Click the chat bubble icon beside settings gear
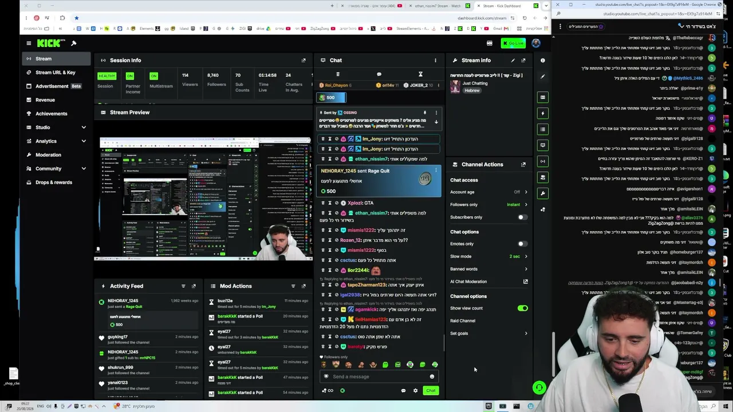This screenshot has height=412, width=733. coord(403,391)
